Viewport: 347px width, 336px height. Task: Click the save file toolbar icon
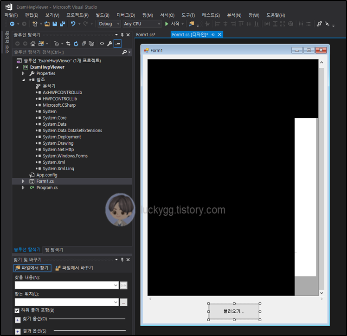pyautogui.click(x=55, y=24)
